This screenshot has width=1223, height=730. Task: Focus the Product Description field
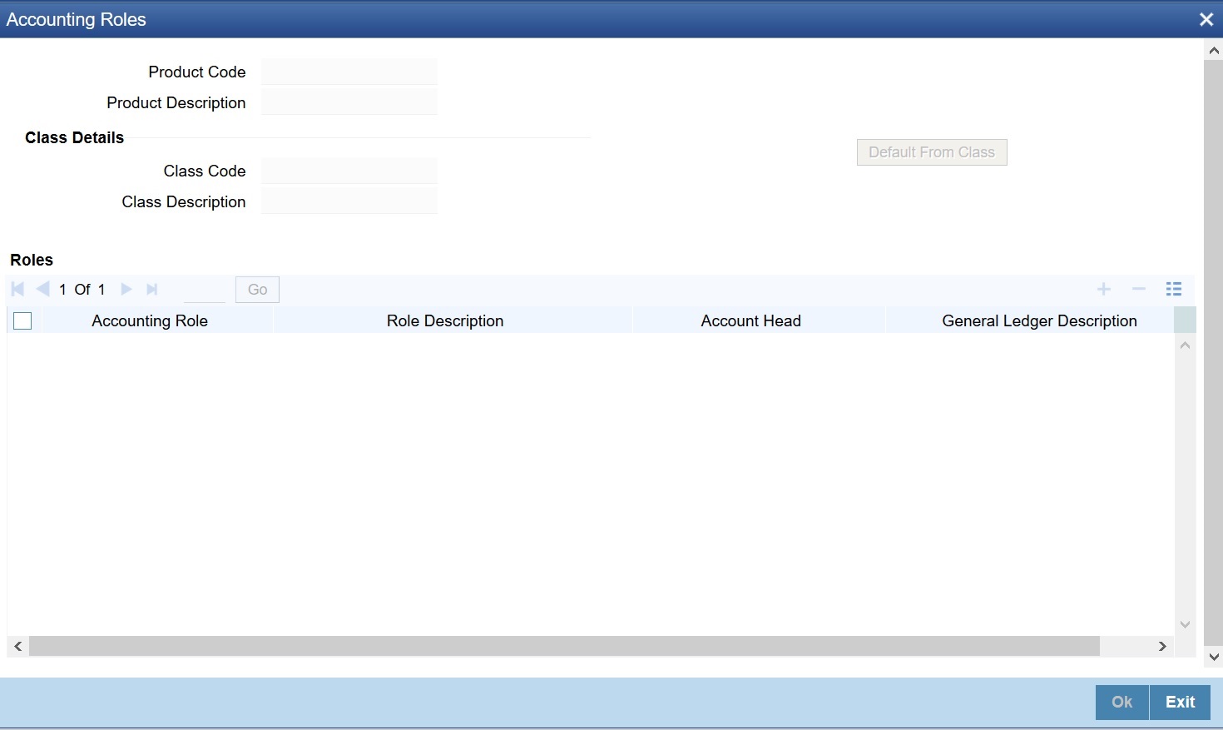coord(349,102)
